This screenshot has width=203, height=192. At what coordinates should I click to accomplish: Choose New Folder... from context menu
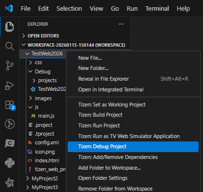[133, 68]
